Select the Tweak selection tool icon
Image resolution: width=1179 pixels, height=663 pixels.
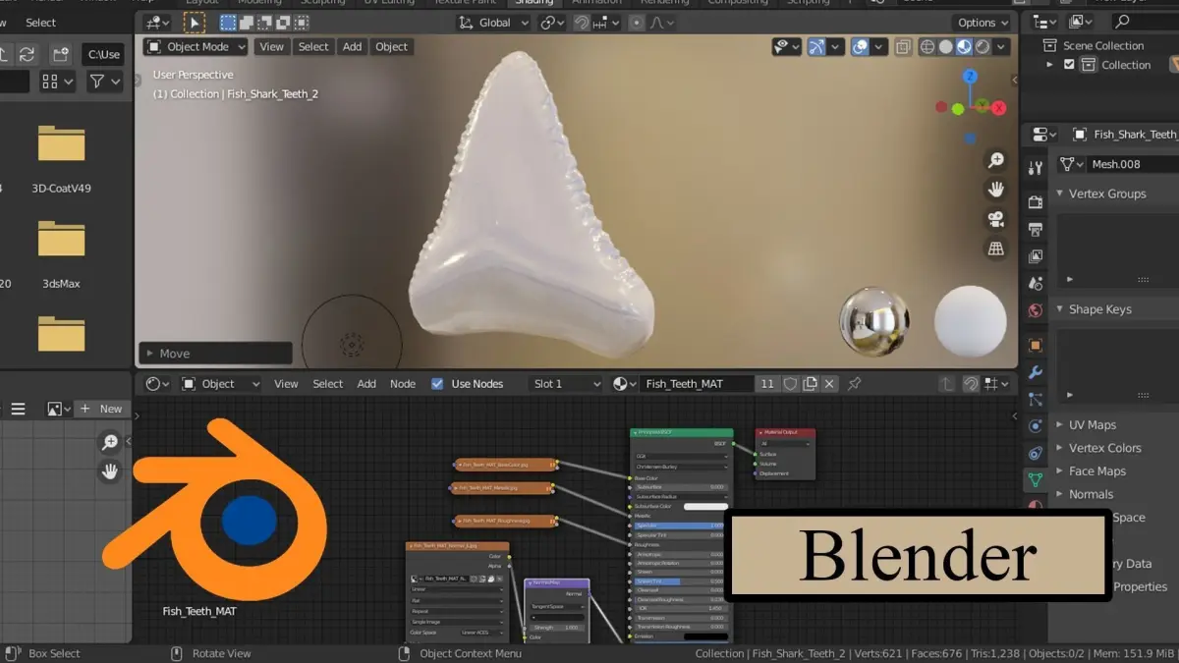(x=195, y=23)
